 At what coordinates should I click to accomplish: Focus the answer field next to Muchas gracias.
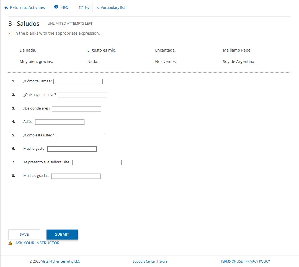click(76, 176)
